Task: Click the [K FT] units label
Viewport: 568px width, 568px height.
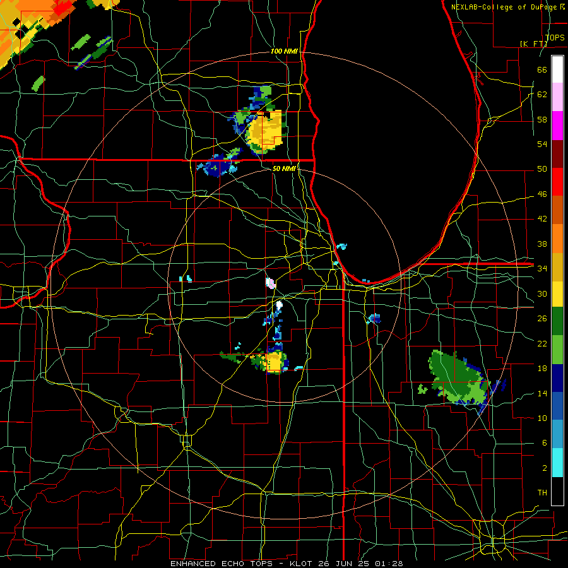Action: tap(533, 44)
